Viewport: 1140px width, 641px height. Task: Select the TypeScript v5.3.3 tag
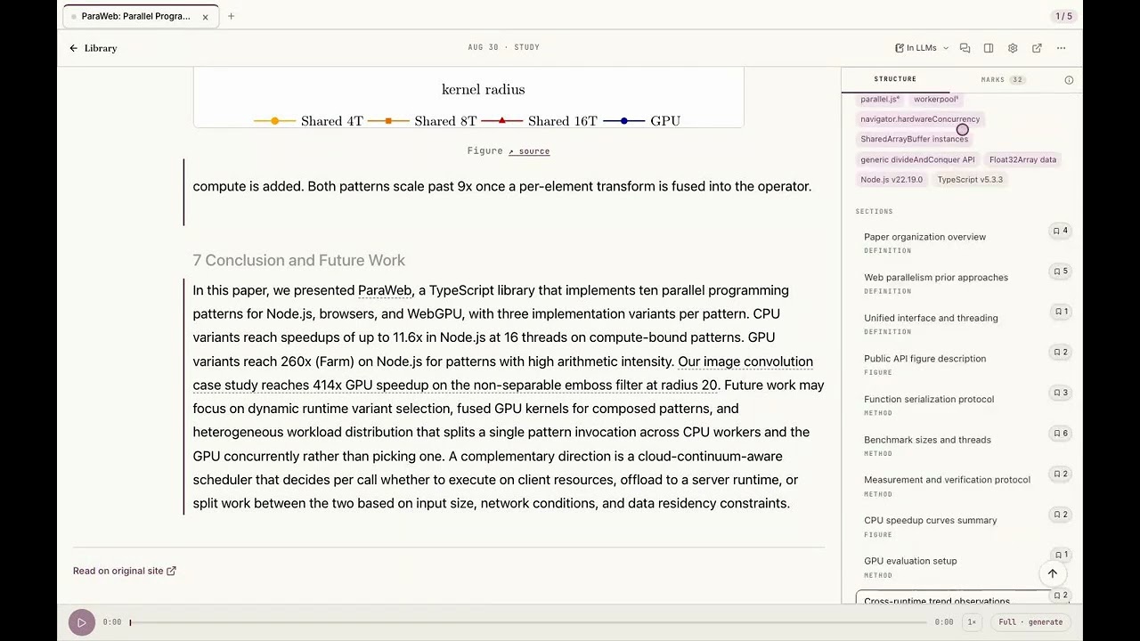pos(970,180)
